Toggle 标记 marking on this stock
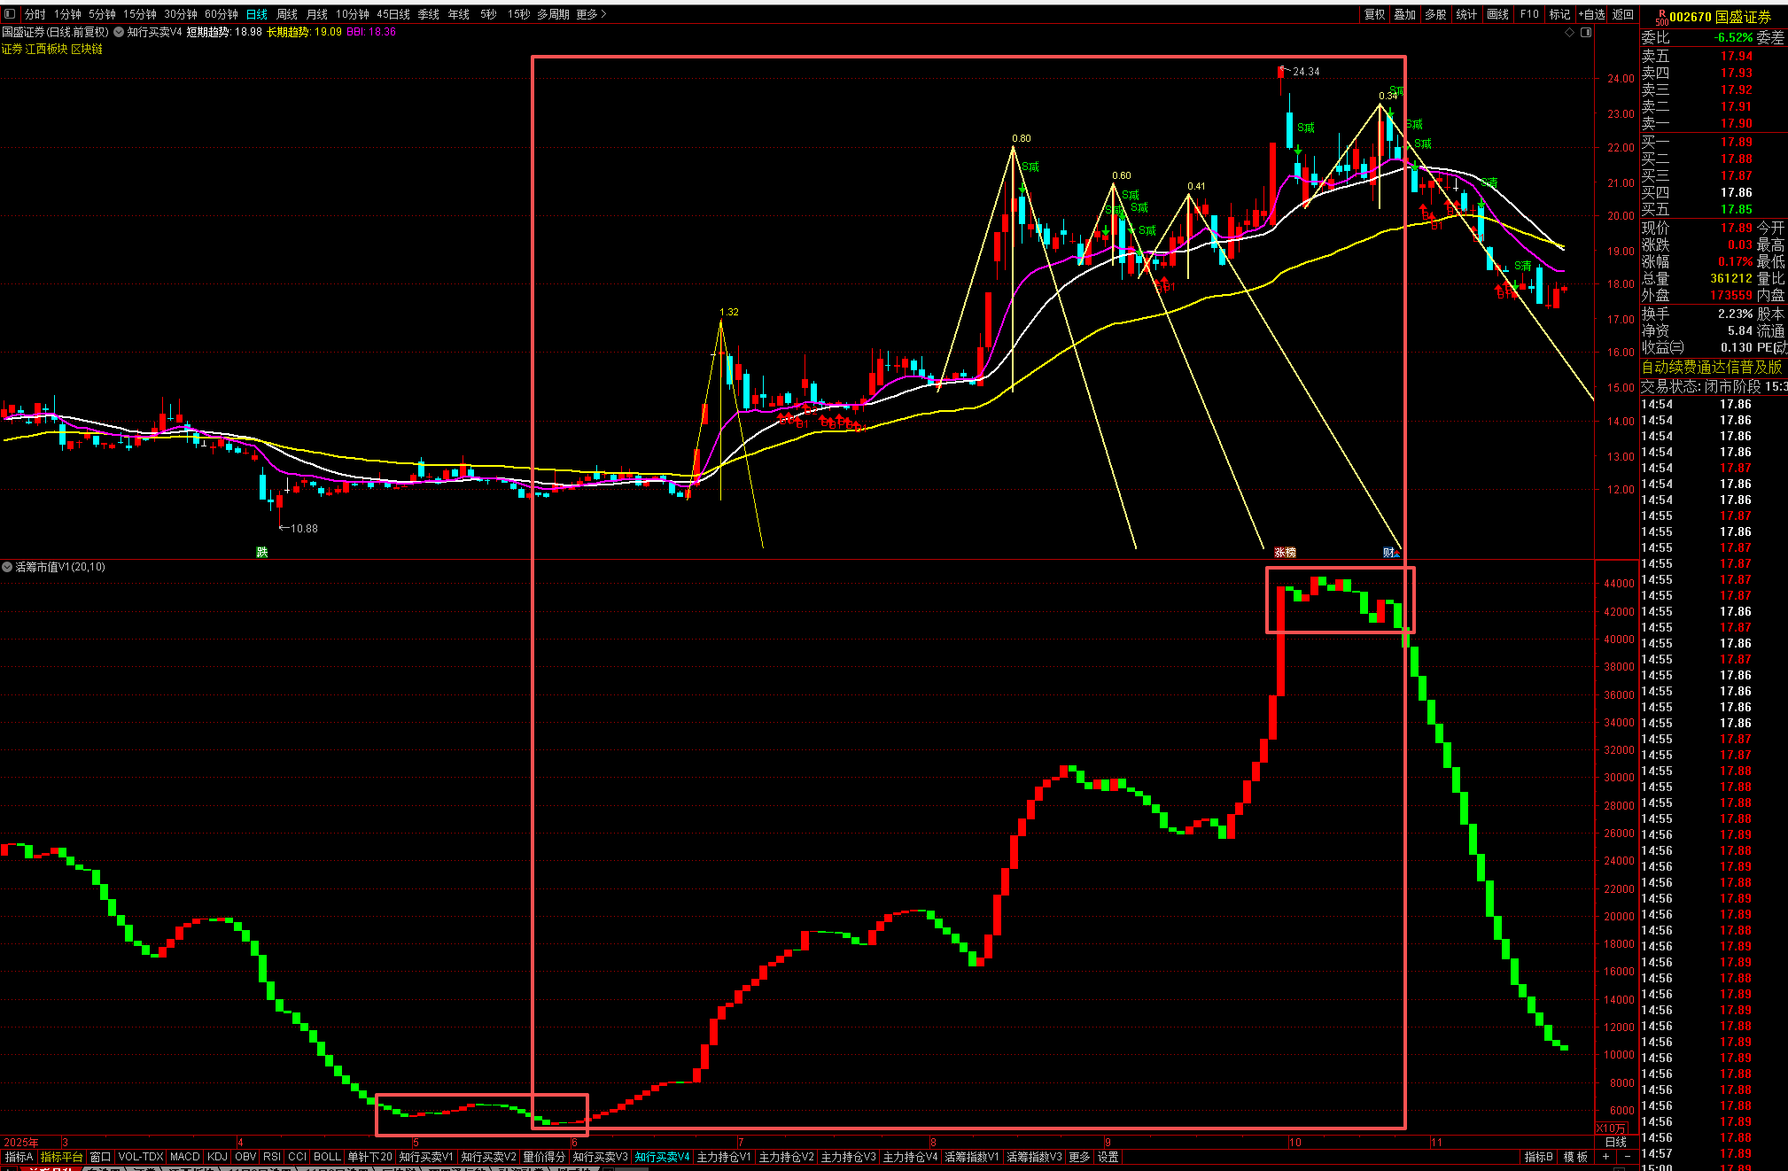The width and height of the screenshot is (1788, 1171). point(1559,14)
